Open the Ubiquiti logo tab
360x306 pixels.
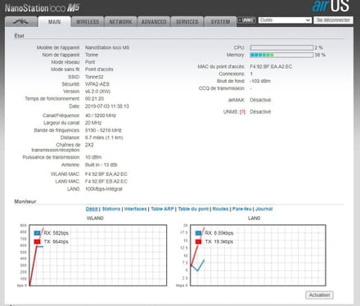point(20,22)
